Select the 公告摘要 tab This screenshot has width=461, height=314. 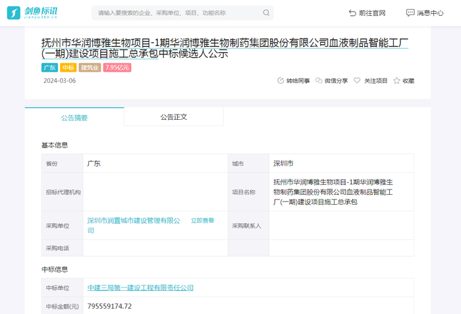pyautogui.click(x=74, y=118)
